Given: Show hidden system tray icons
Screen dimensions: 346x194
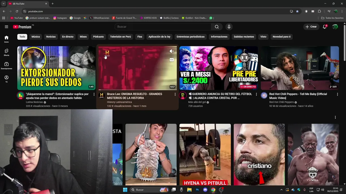Looking at the screenshot, I should (x=281, y=190).
